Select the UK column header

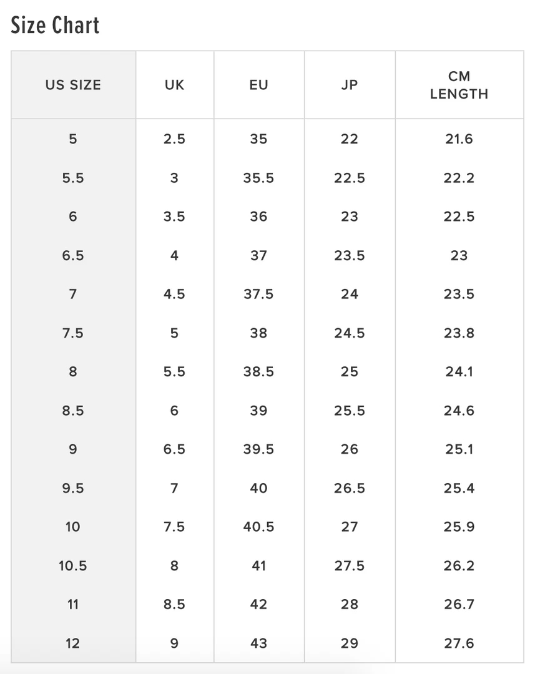[x=174, y=85]
